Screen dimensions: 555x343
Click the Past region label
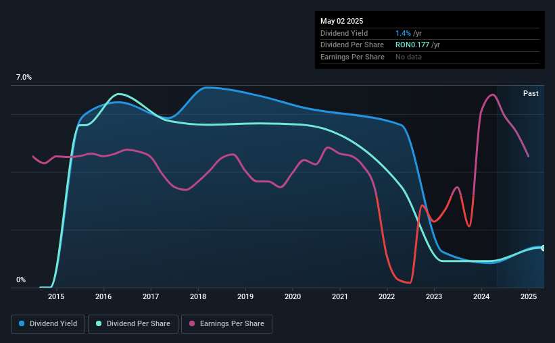click(531, 93)
